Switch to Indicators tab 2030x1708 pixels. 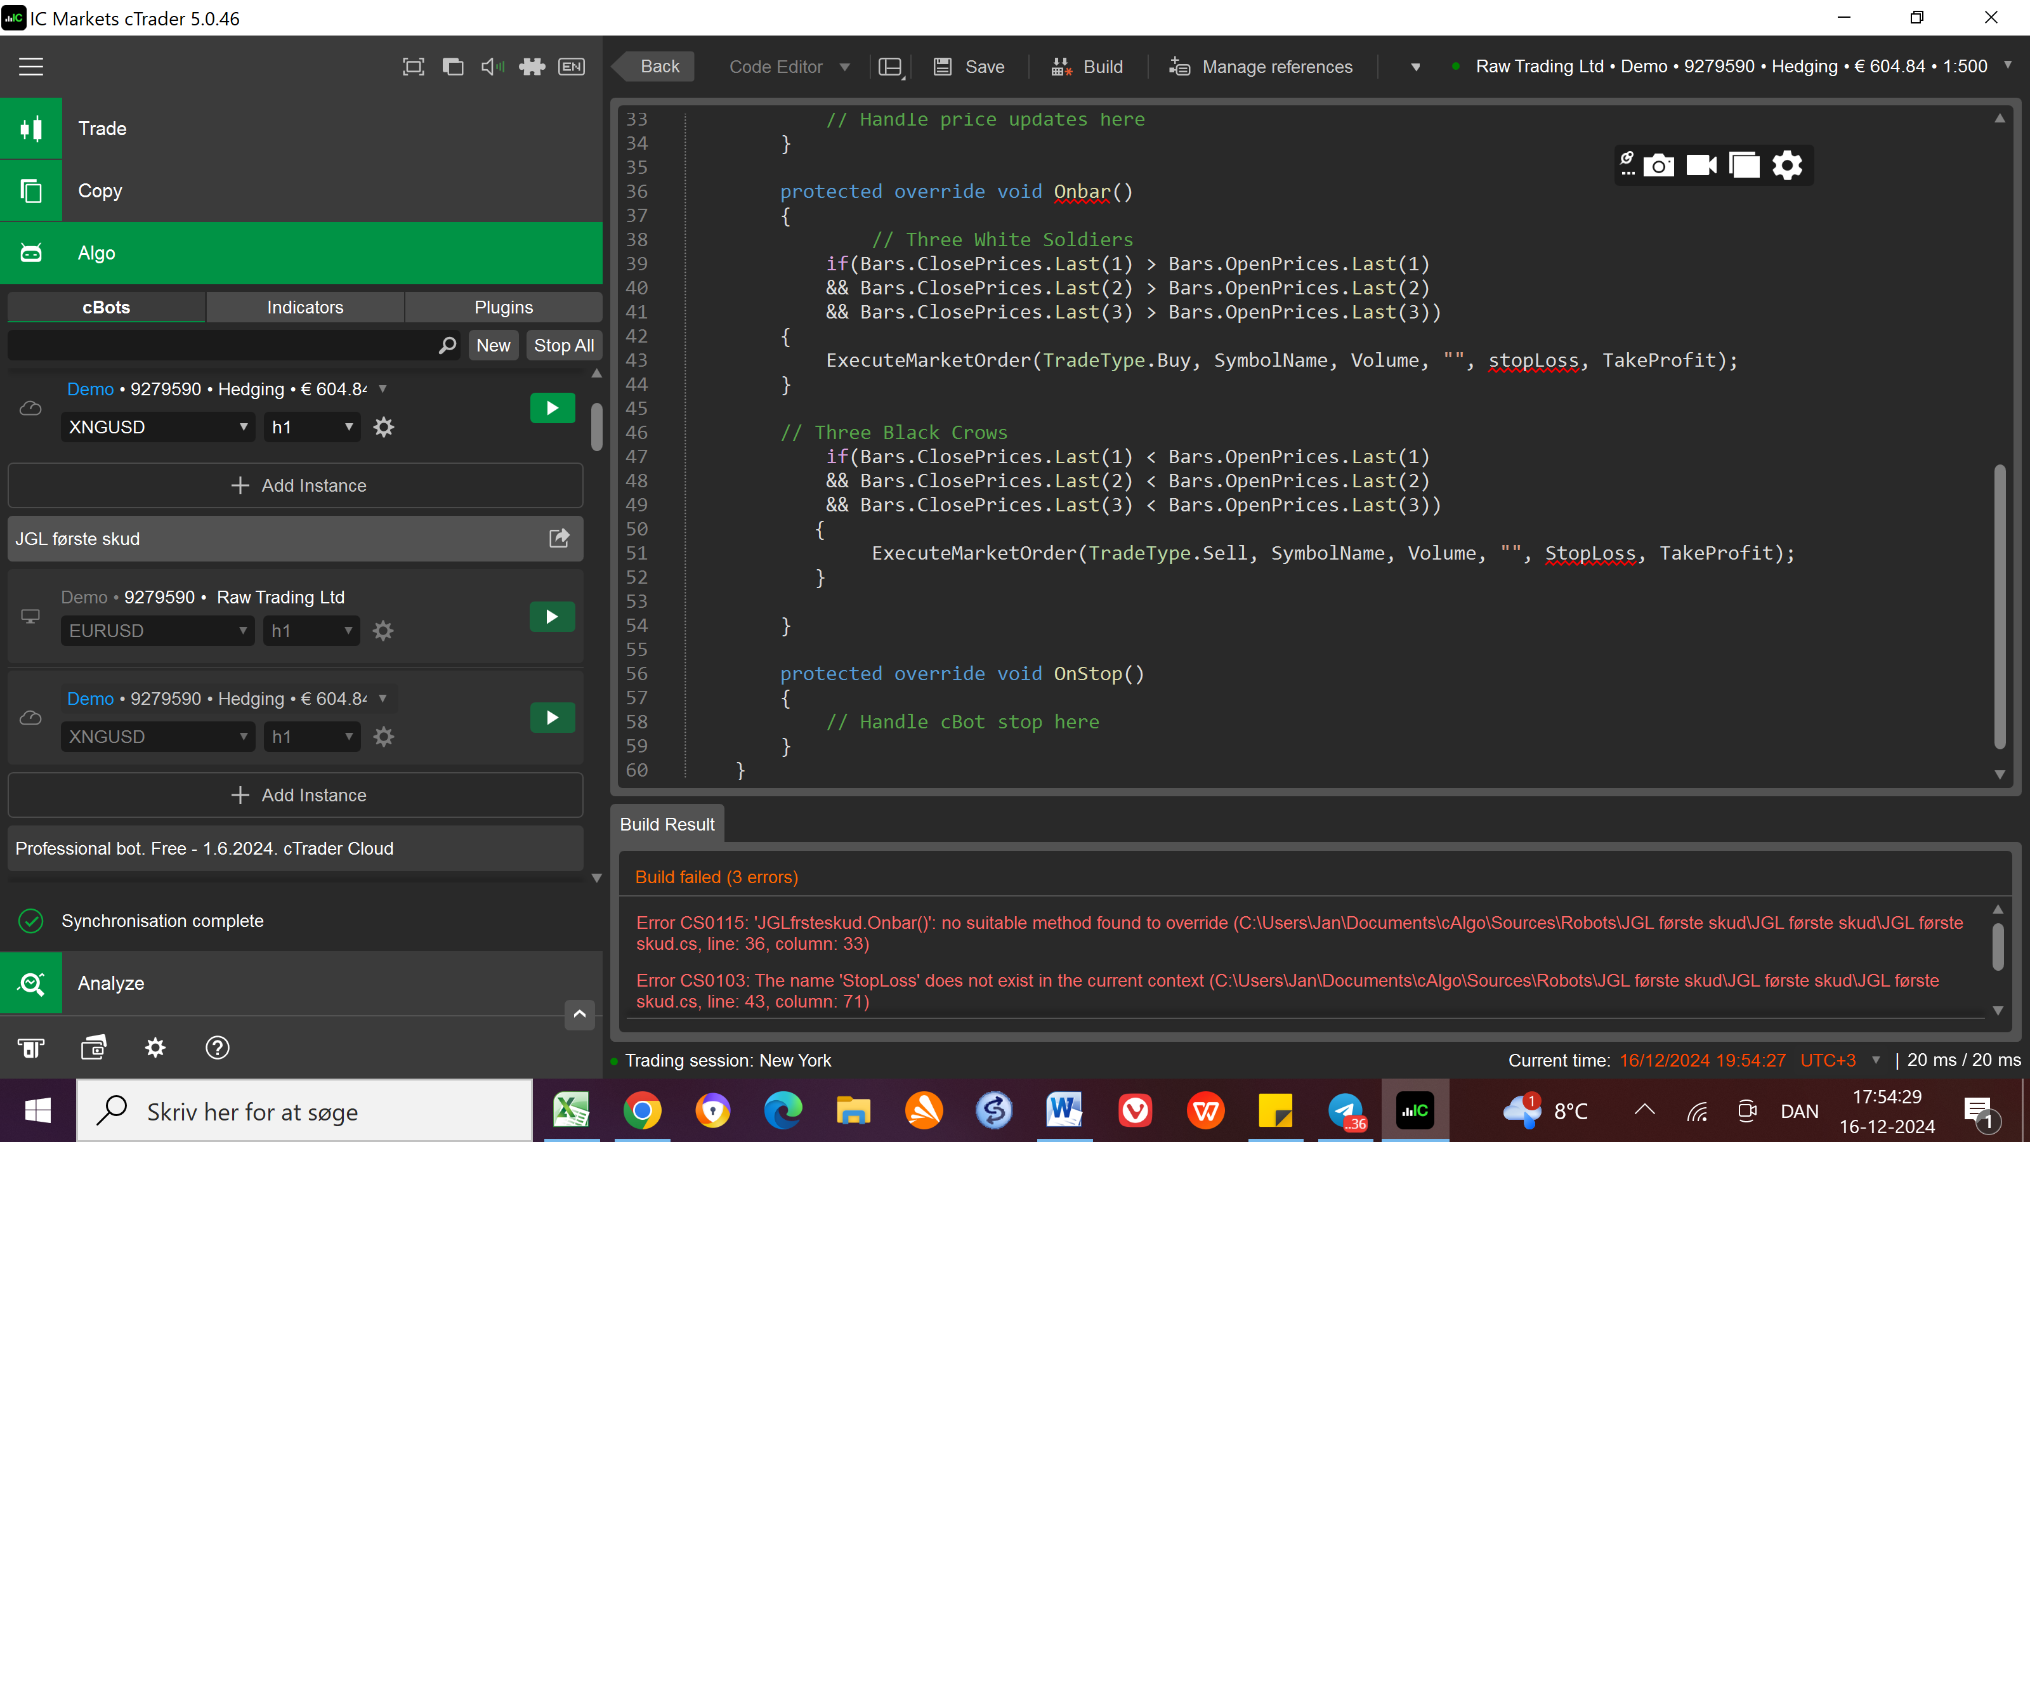tap(305, 307)
